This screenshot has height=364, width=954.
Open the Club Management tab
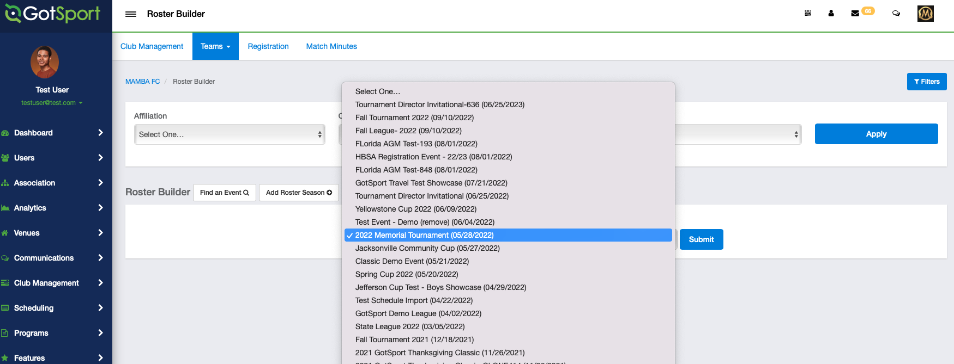152,46
